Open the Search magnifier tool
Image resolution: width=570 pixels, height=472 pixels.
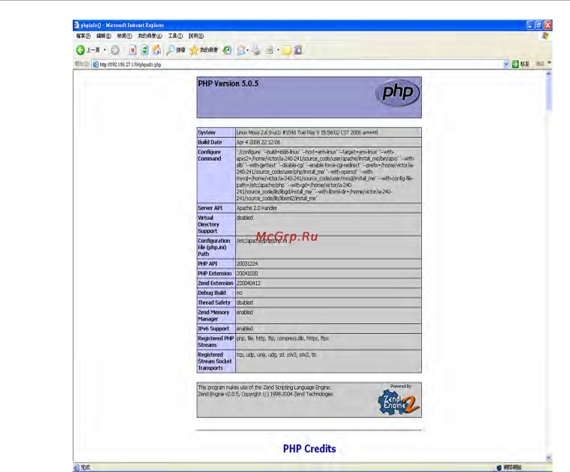coord(170,50)
